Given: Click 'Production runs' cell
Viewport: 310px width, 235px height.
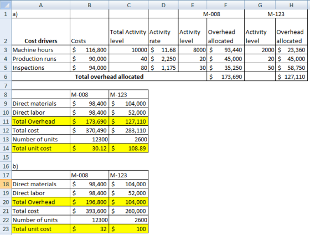Looking at the screenshot, I should coord(41,59).
